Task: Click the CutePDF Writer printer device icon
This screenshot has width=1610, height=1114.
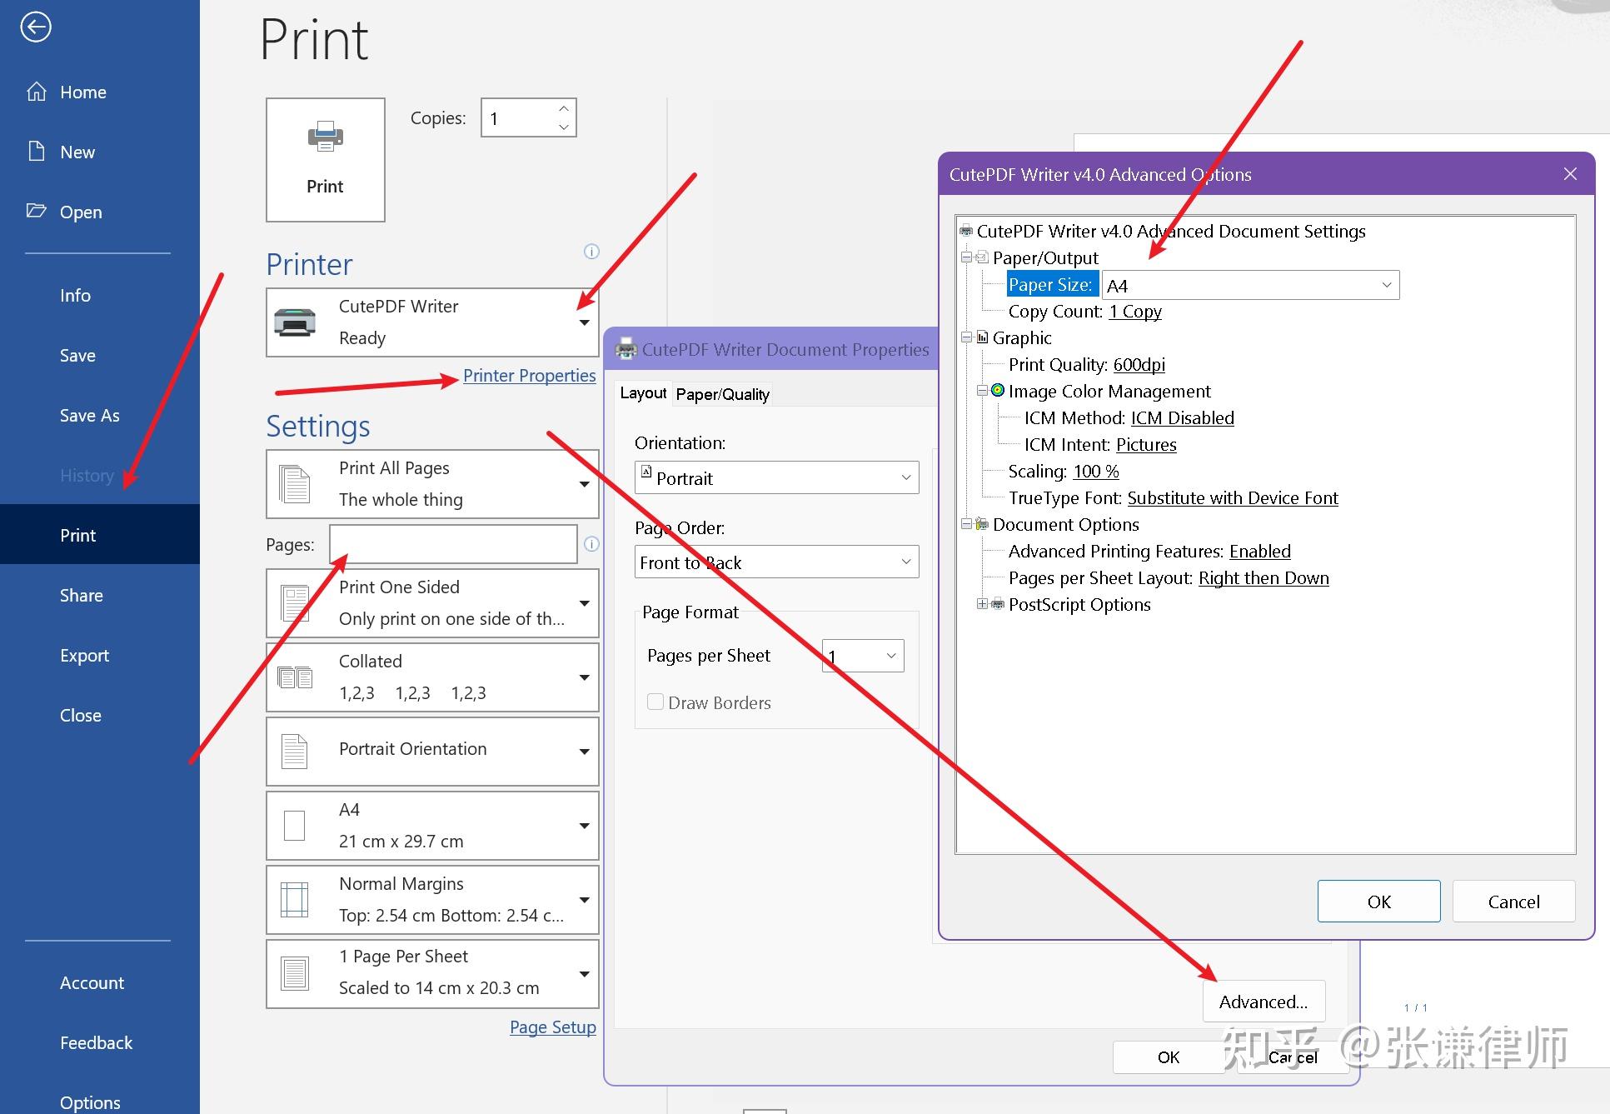Action: [295, 322]
